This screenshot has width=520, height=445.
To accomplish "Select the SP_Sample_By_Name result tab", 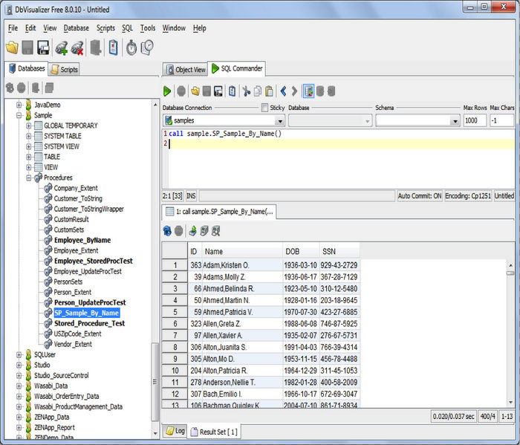I will (x=220, y=212).
